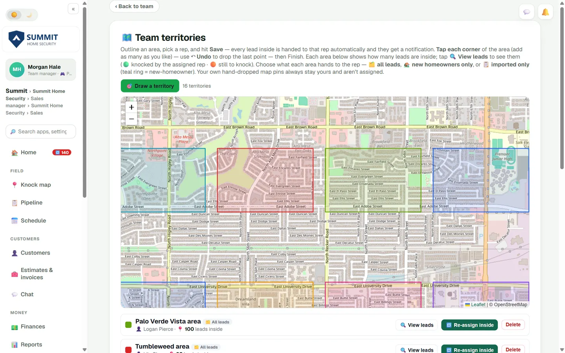Viewport: 565px width, 353px height.
Task: Click sidebar scrollbar down arrow
Action: 85,349
